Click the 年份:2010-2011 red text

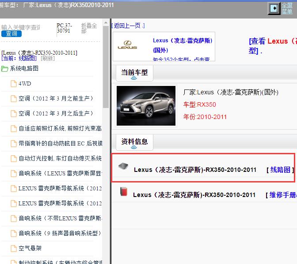[x=205, y=117]
